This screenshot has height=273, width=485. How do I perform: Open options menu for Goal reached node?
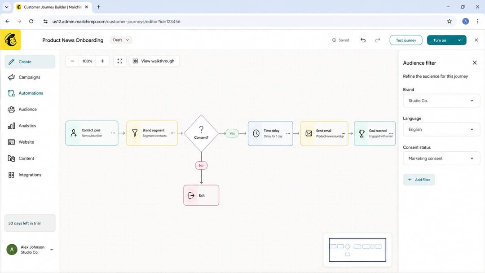tap(391, 133)
